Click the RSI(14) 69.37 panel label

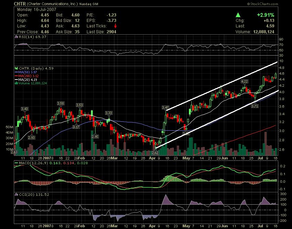(32, 37)
